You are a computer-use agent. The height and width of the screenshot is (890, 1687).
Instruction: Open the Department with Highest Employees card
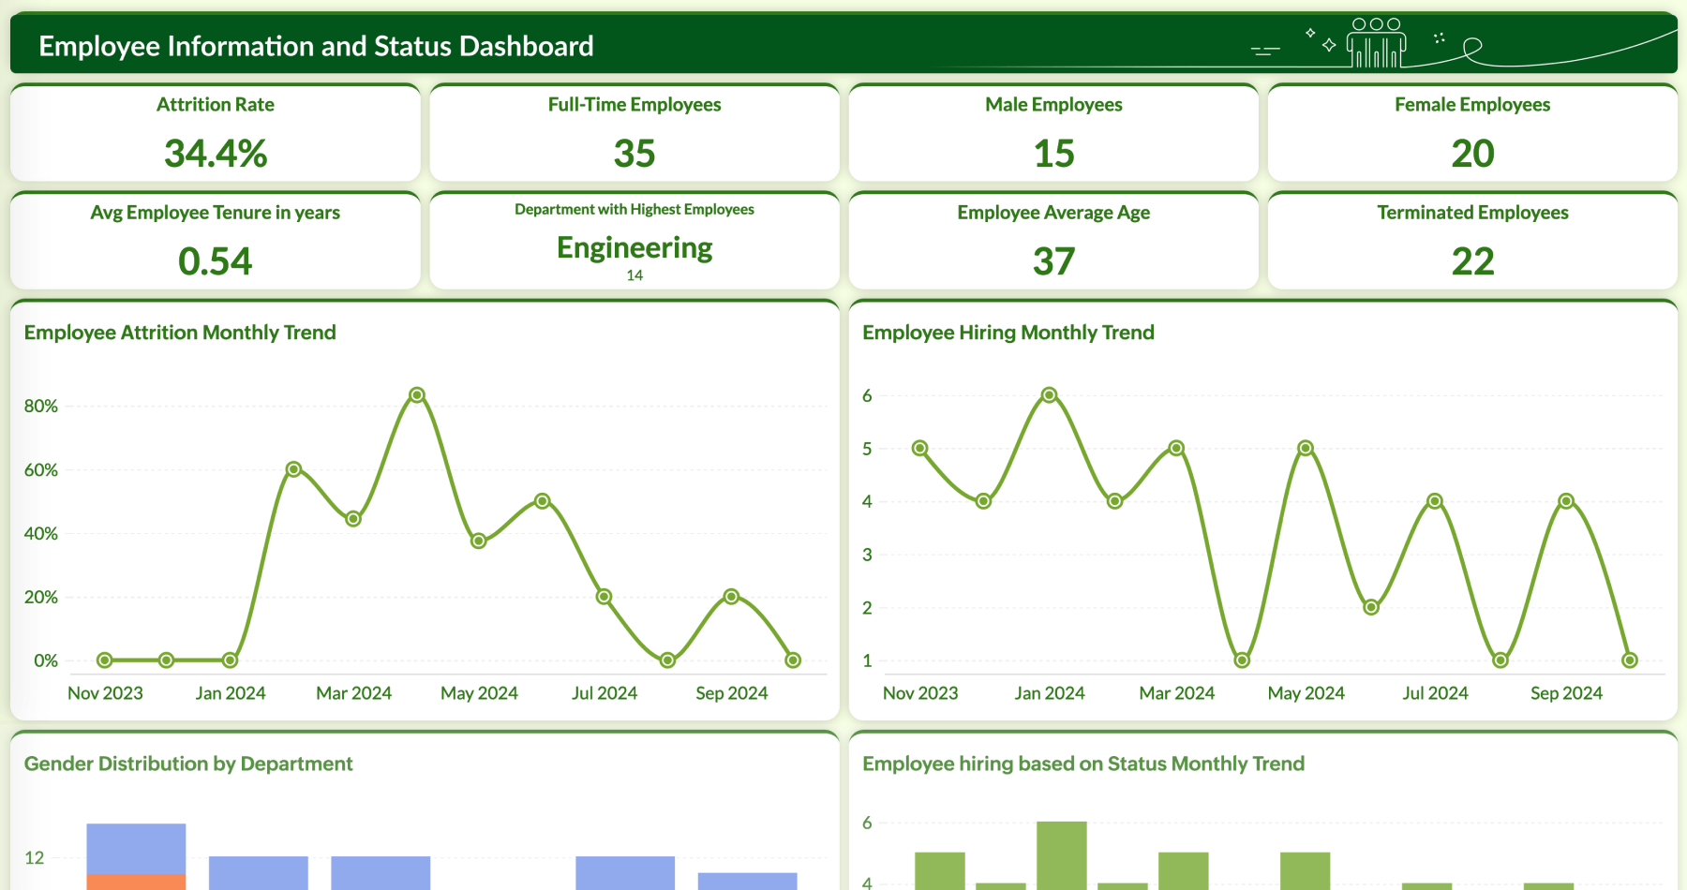(634, 241)
